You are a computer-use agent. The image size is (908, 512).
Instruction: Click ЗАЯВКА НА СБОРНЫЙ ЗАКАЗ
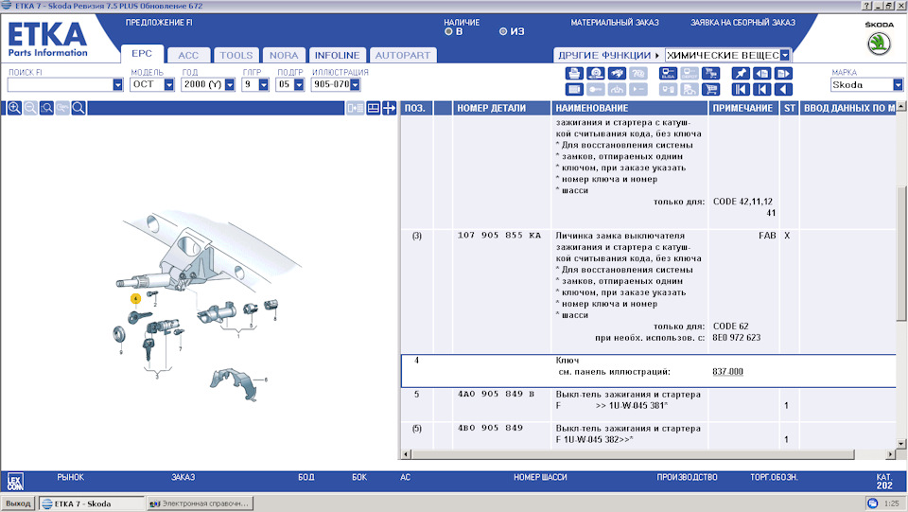click(x=742, y=23)
